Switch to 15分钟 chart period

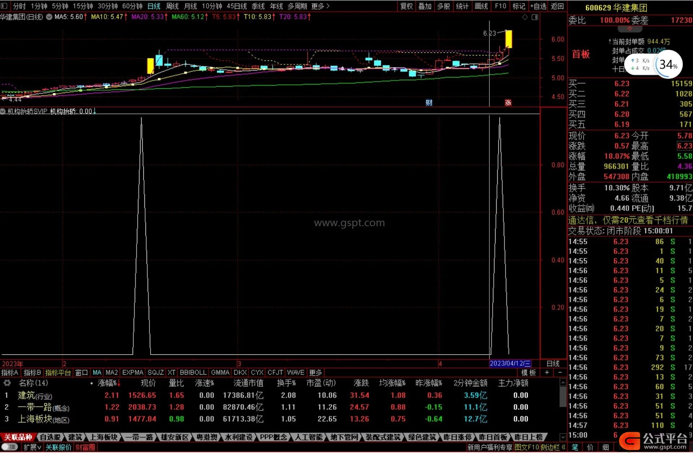[83, 6]
